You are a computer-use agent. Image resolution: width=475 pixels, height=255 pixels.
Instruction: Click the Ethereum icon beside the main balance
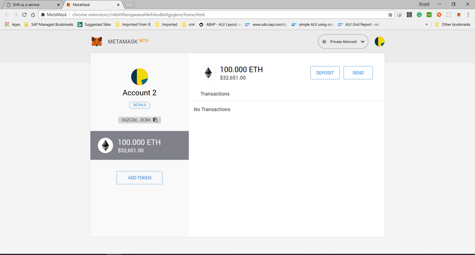208,73
